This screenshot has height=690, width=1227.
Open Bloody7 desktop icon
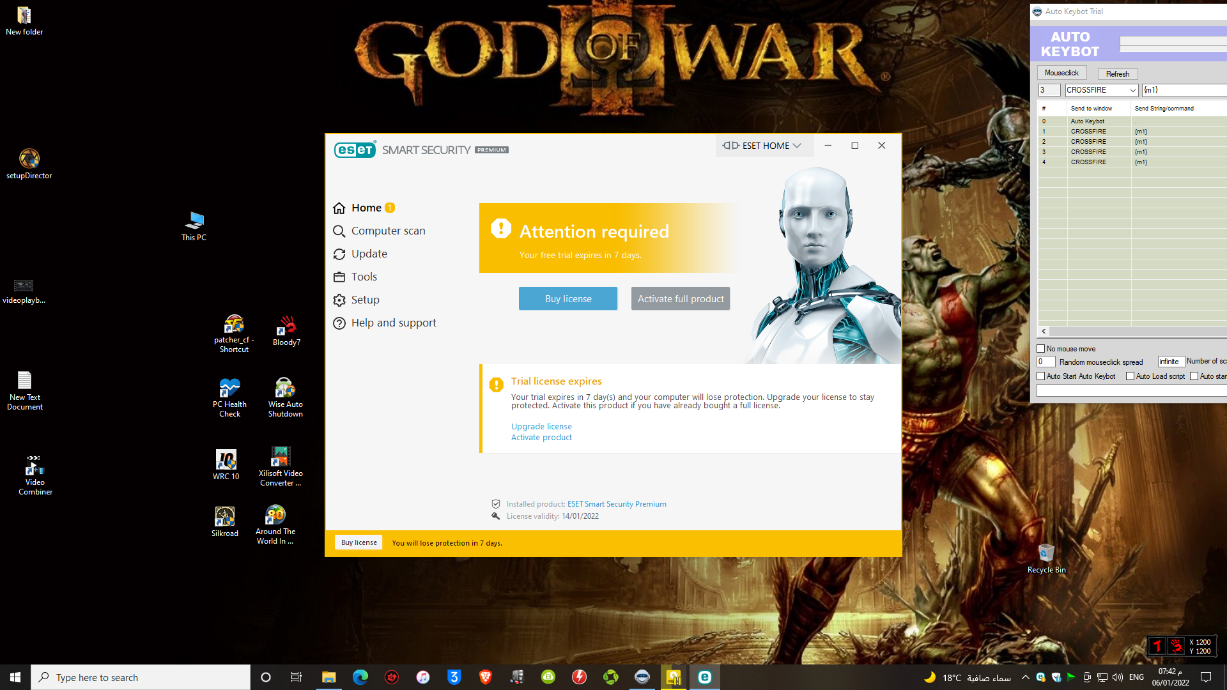pyautogui.click(x=286, y=330)
